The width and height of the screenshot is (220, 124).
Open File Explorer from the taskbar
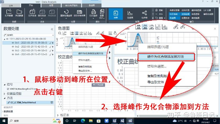[x=91, y=121]
